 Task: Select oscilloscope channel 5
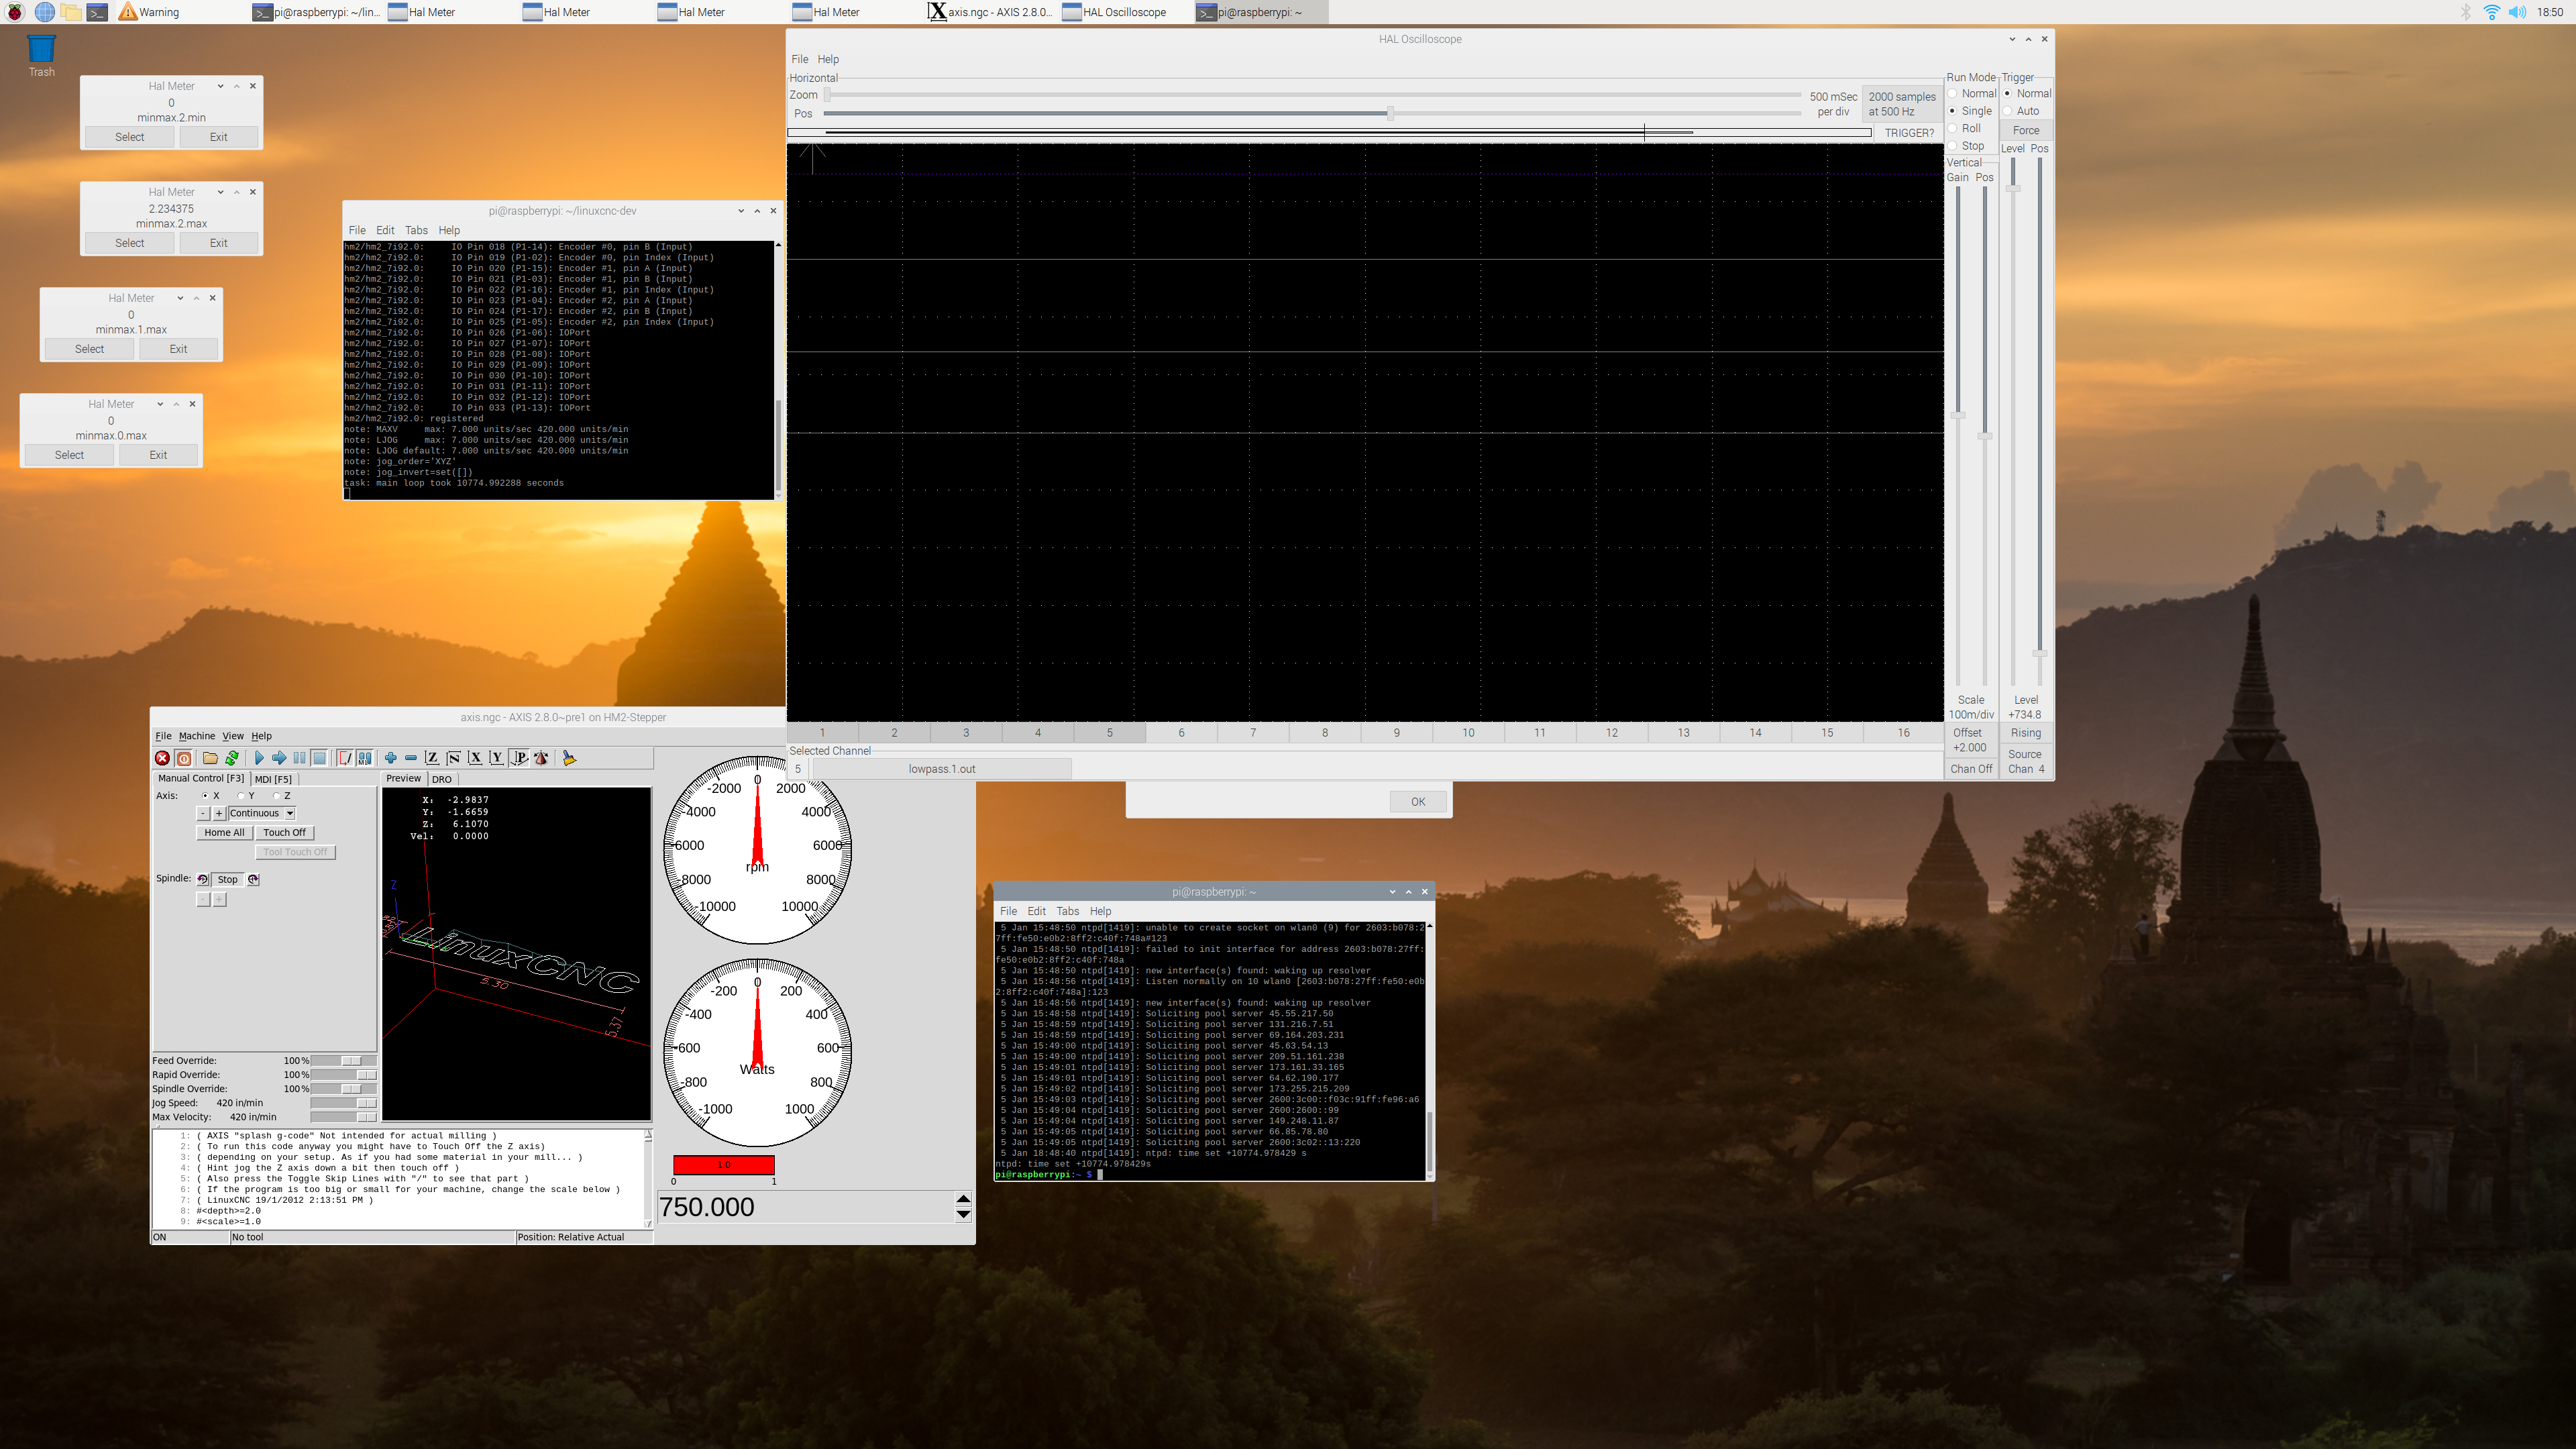coord(1110,733)
